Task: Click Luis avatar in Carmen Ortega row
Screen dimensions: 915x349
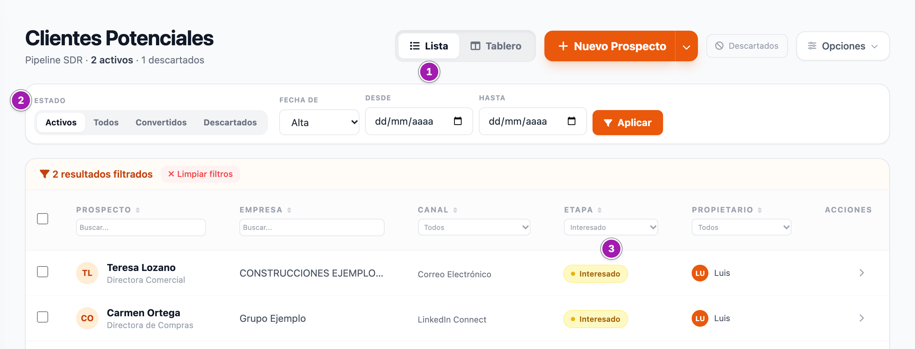Action: tap(700, 318)
